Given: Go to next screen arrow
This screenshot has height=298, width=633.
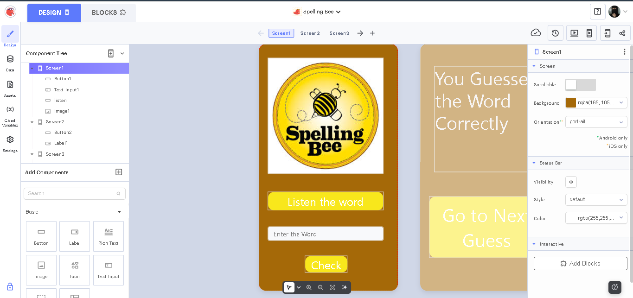Looking at the screenshot, I should point(360,33).
